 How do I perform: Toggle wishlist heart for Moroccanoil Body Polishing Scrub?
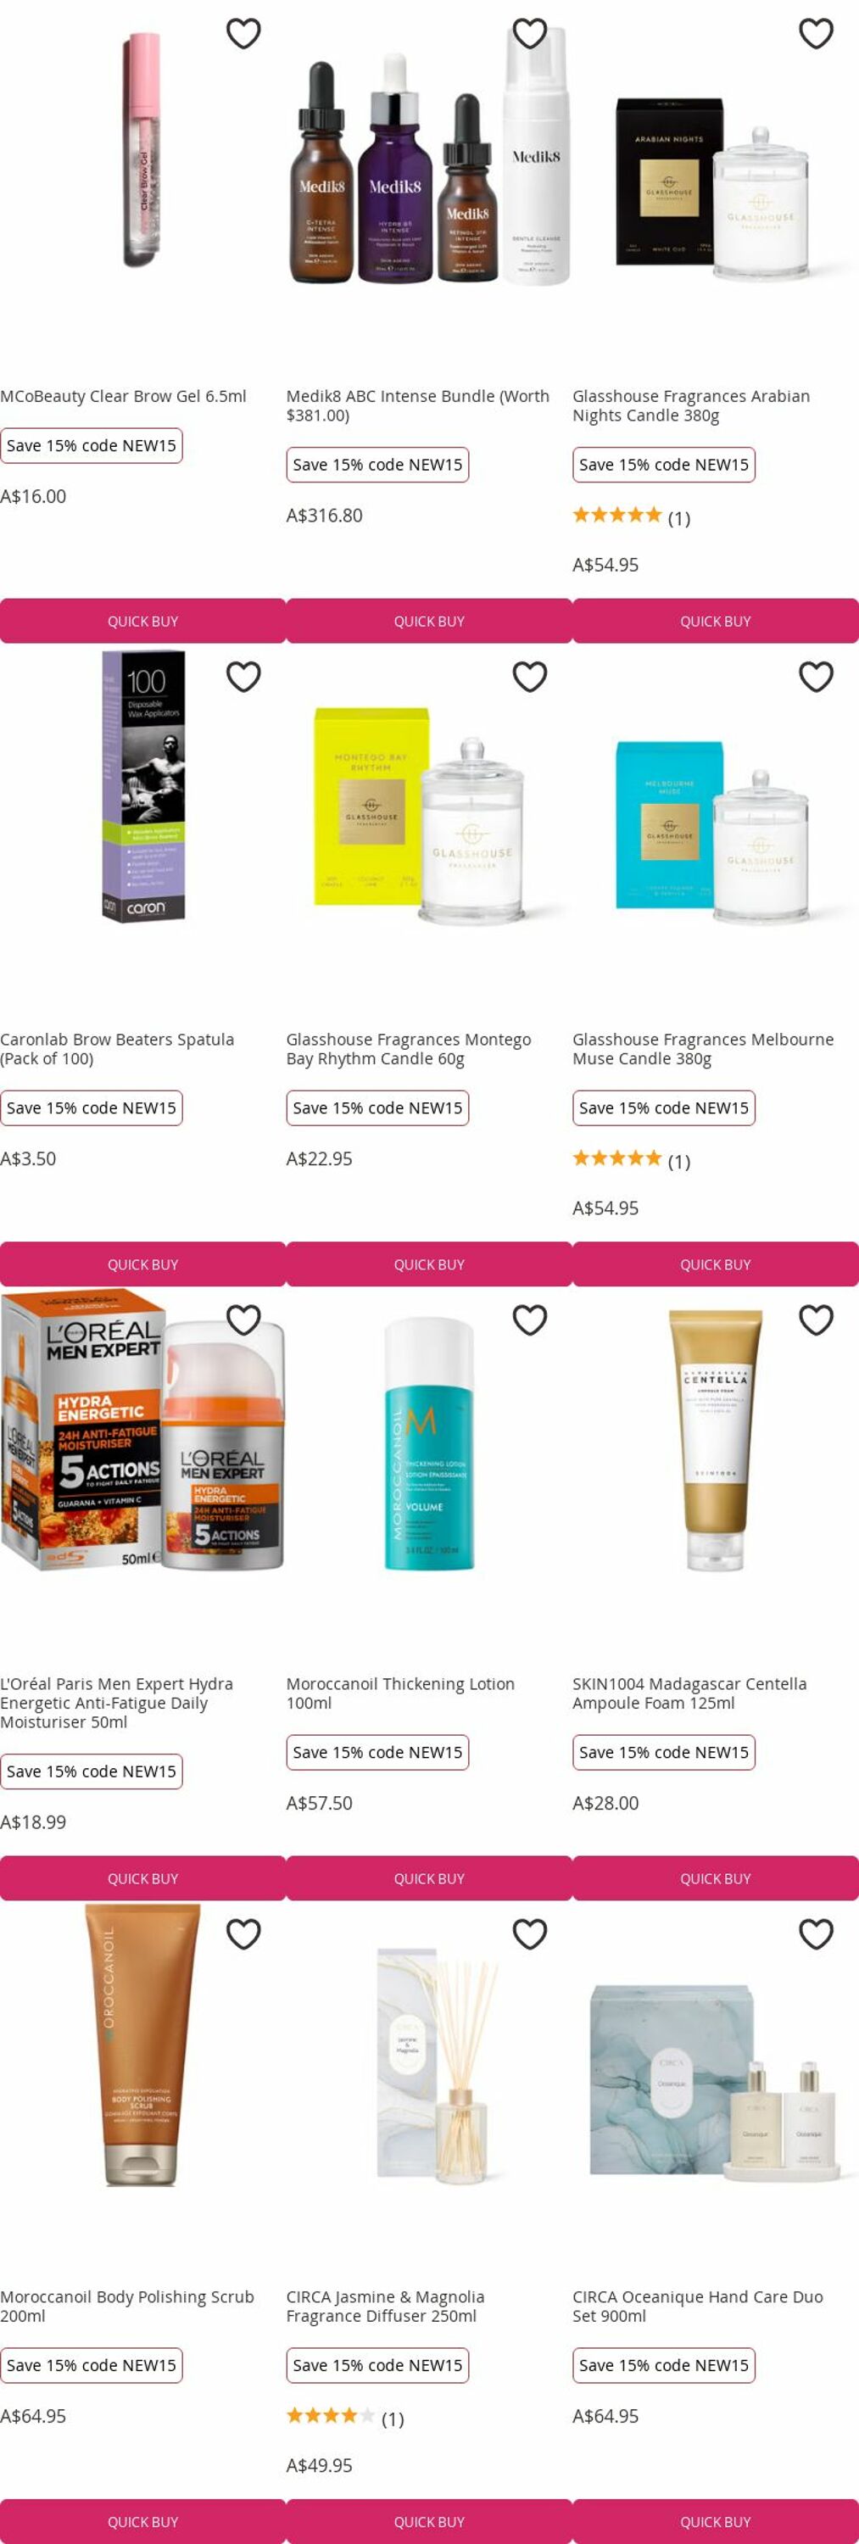click(x=243, y=1933)
